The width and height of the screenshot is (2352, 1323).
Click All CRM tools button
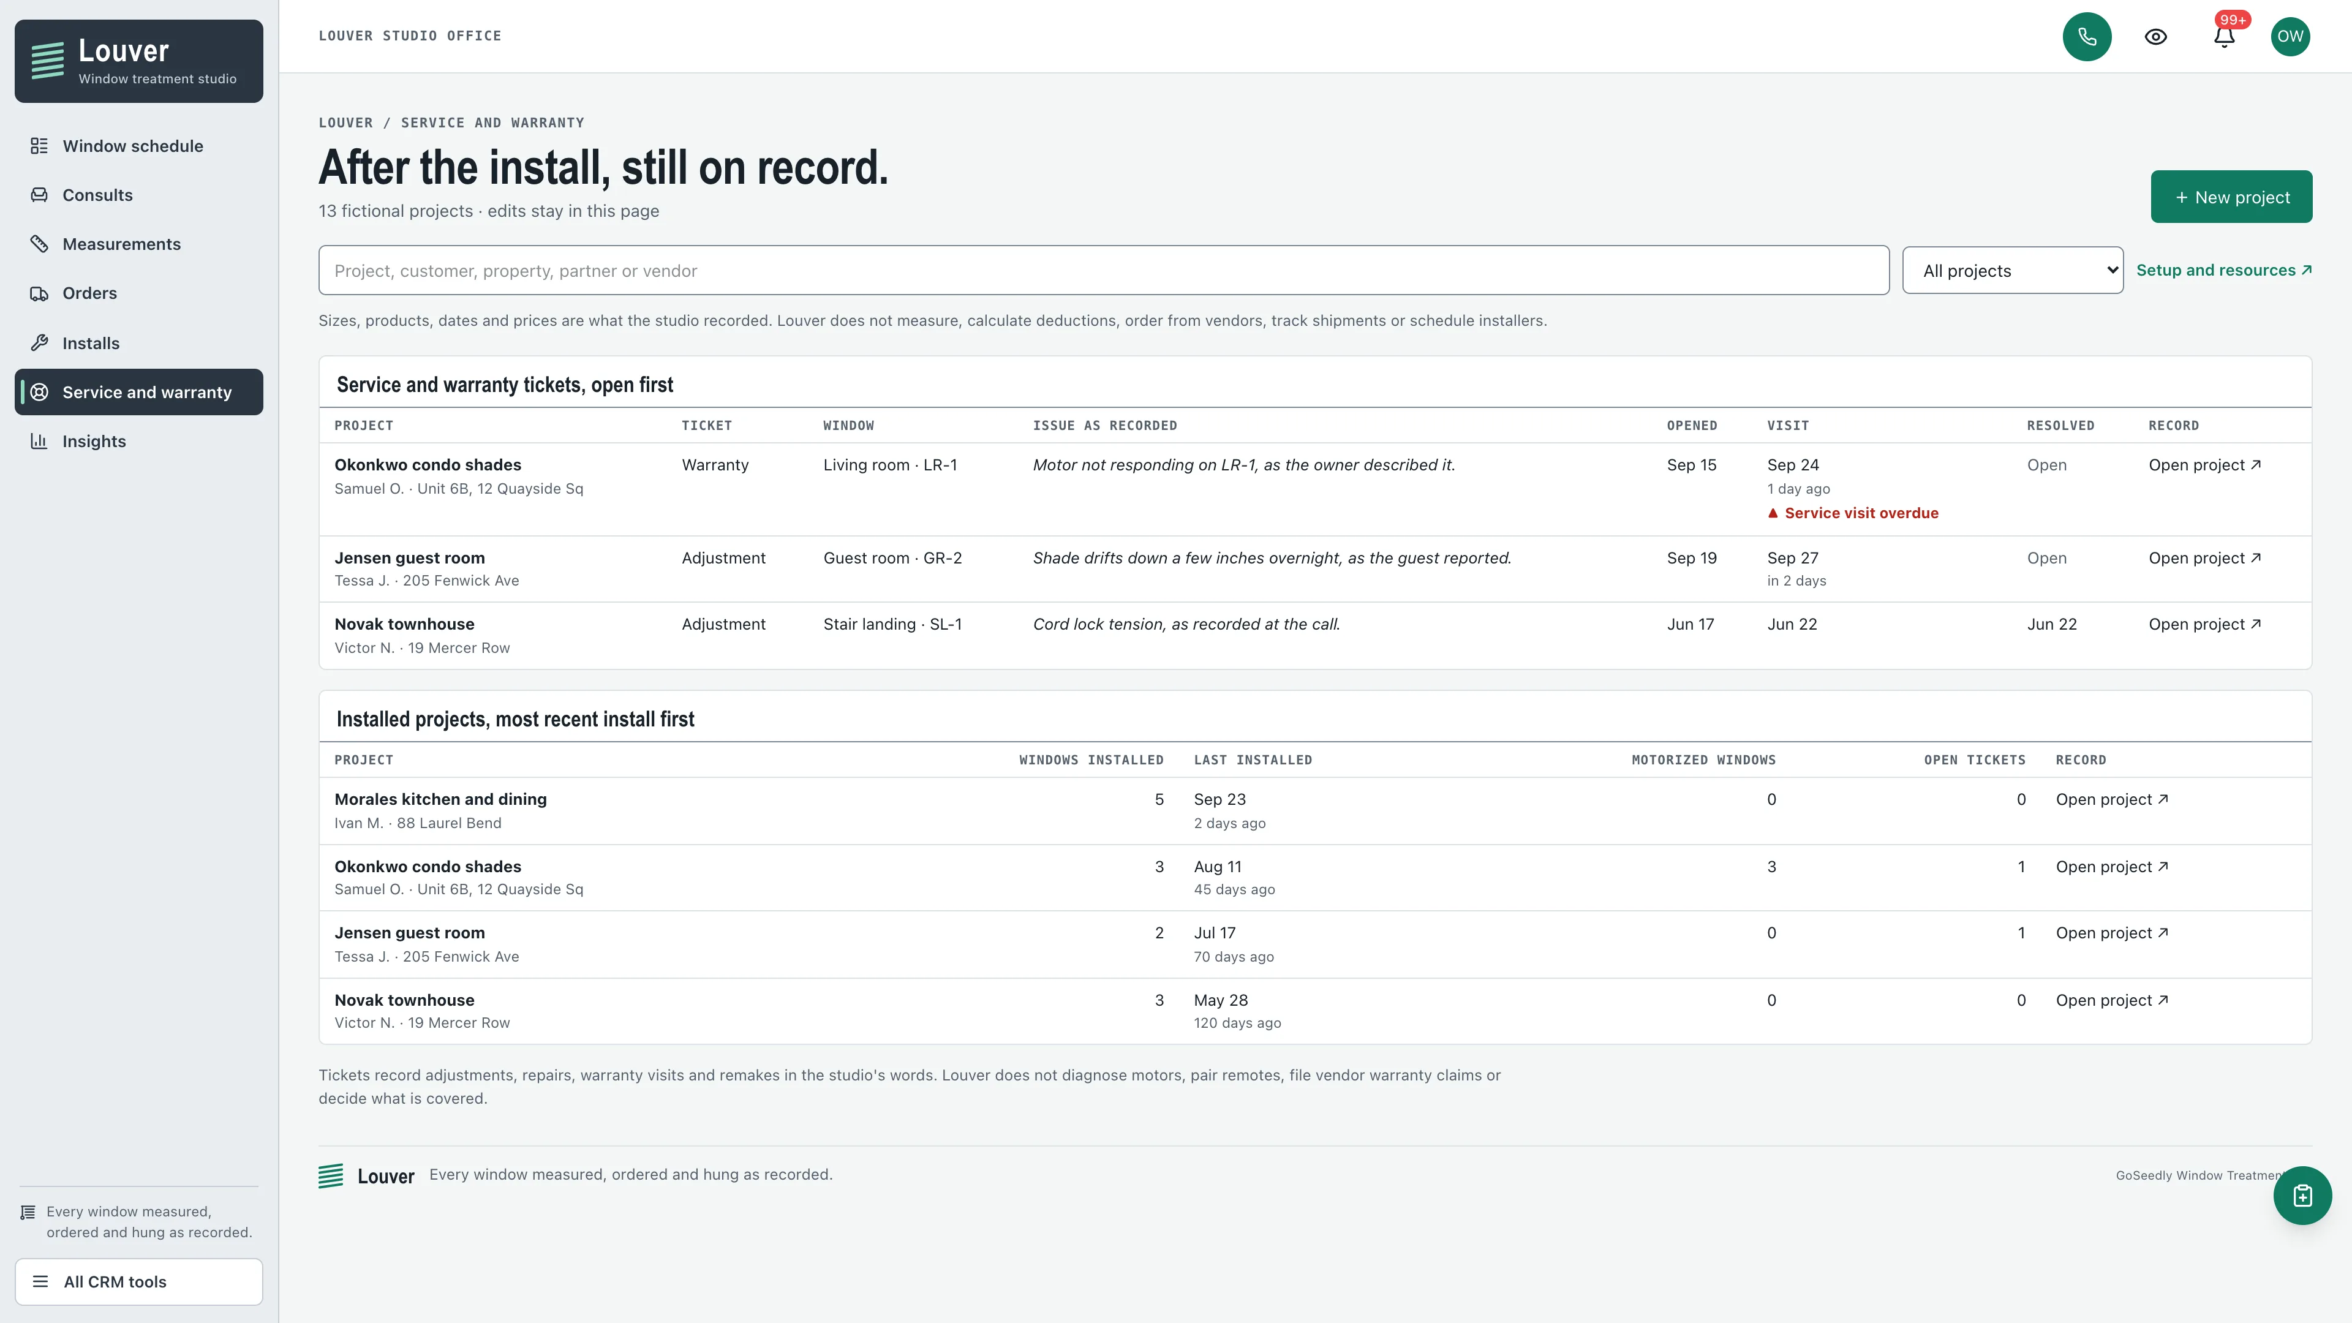[139, 1281]
